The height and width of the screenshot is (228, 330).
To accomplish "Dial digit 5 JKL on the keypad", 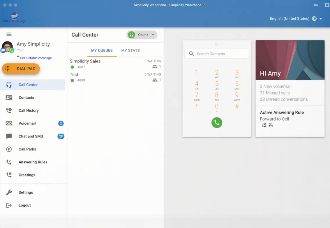I will coord(217,85).
